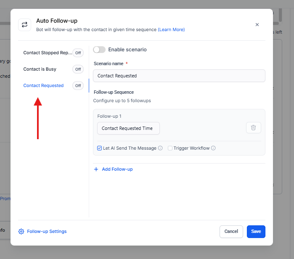Viewport: 294px width, 259px height.
Task: Delete Follow-up 1 using the trash icon
Action: [x=253, y=128]
